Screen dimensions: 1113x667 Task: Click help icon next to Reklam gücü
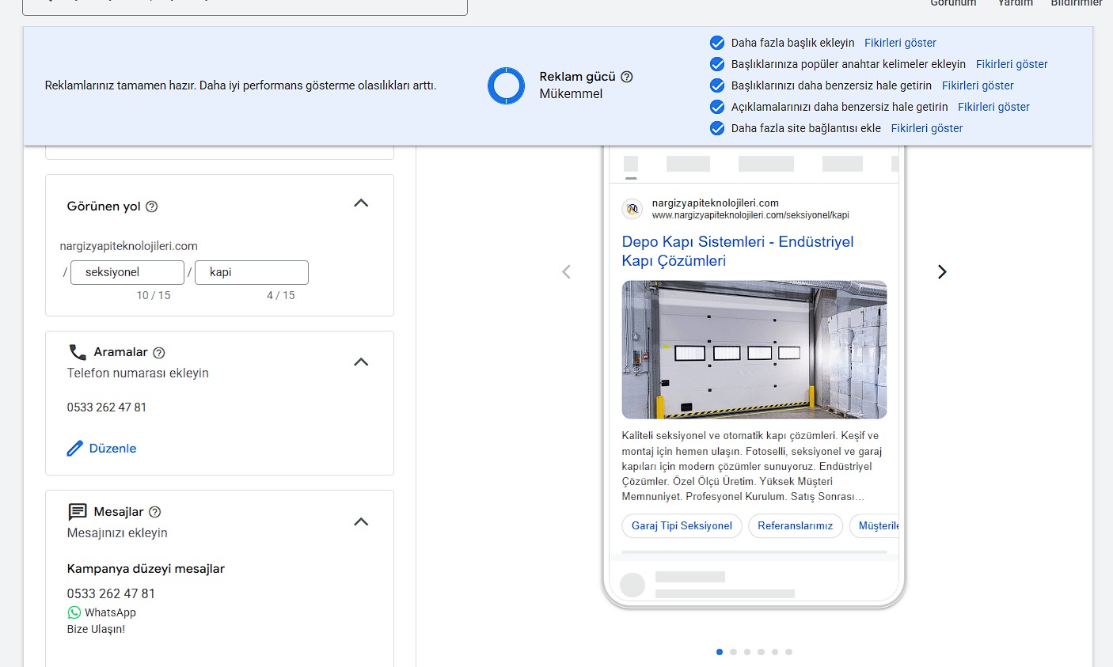tap(627, 77)
